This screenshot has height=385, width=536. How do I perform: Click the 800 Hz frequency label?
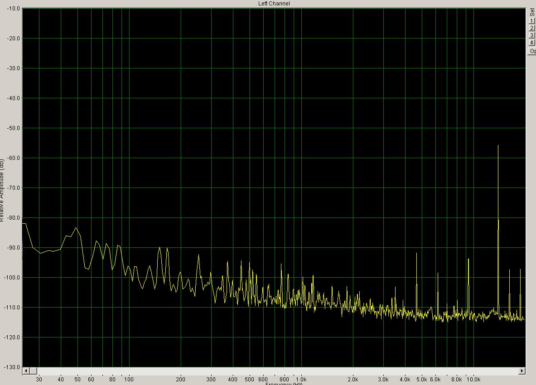(x=285, y=379)
